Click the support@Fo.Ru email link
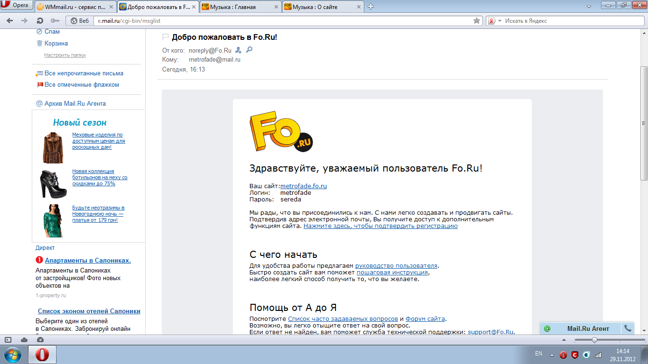This screenshot has width=648, height=364. [491, 332]
